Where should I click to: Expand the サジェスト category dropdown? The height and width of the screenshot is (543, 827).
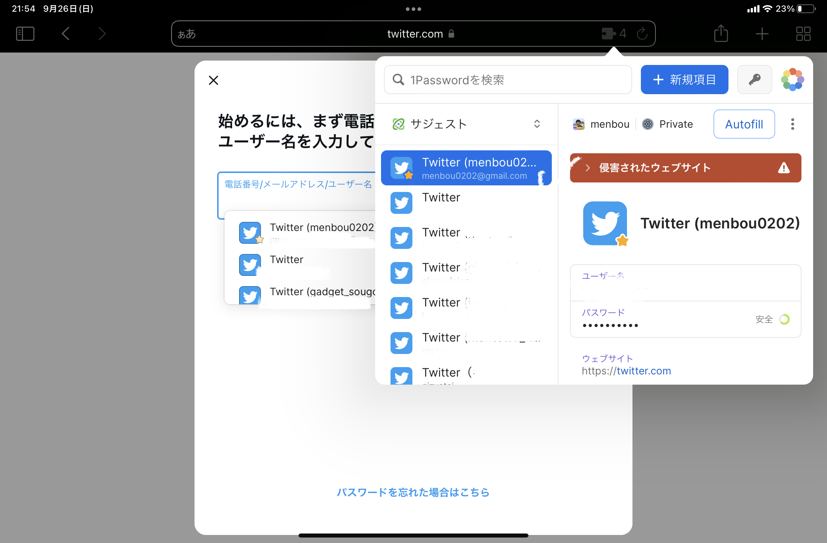pyautogui.click(x=466, y=124)
